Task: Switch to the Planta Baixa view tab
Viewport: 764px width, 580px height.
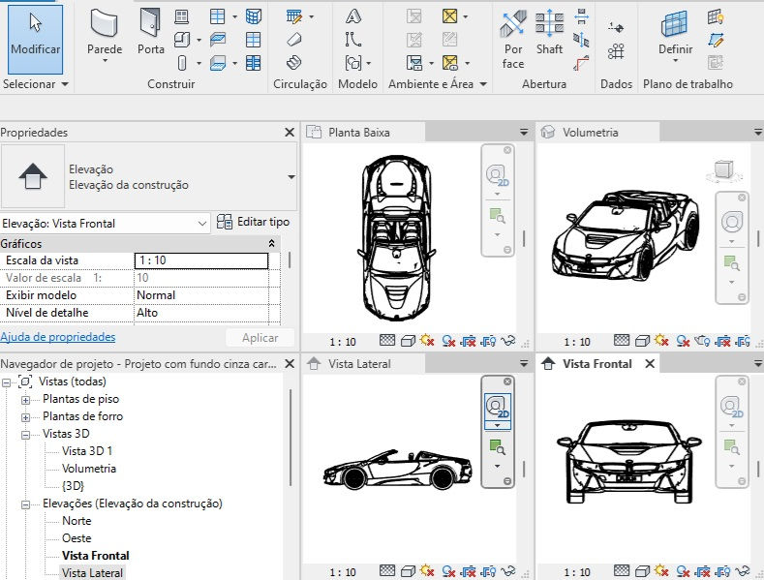Action: (363, 132)
